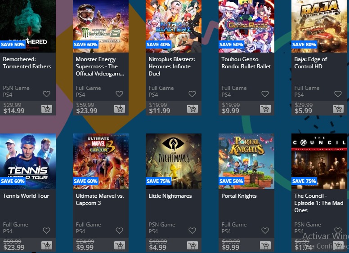The width and height of the screenshot is (349, 253).
Task: Add Tennis World Tour to cart
Action: pyautogui.click(x=47, y=245)
